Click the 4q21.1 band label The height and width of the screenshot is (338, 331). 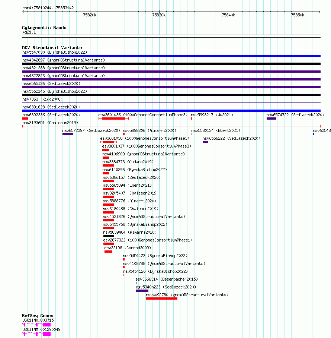tap(29, 32)
